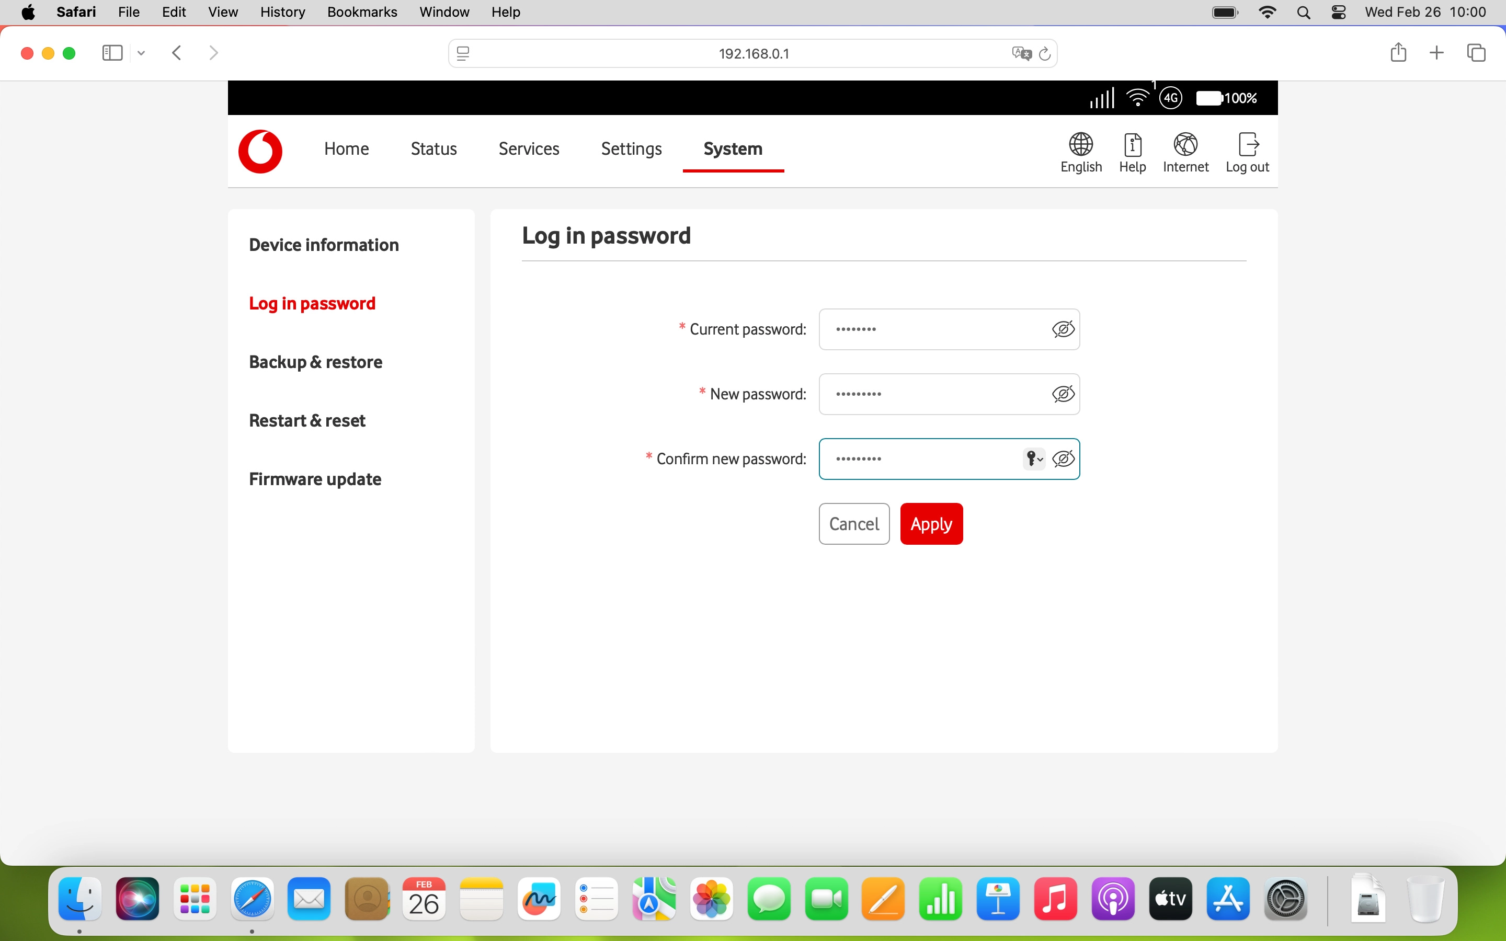This screenshot has width=1506, height=941.
Task: Open the website settings menu in address bar
Action: pos(464,53)
